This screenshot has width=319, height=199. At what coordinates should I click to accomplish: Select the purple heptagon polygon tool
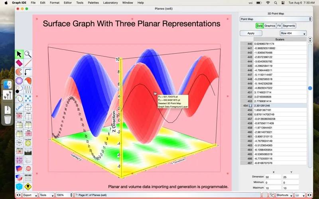(x=19, y=81)
